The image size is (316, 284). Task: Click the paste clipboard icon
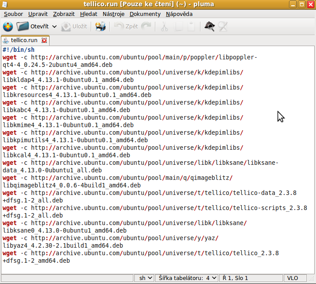(x=191, y=27)
